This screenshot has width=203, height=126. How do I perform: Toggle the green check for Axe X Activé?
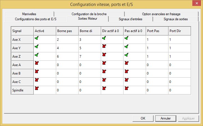click(x=37, y=38)
